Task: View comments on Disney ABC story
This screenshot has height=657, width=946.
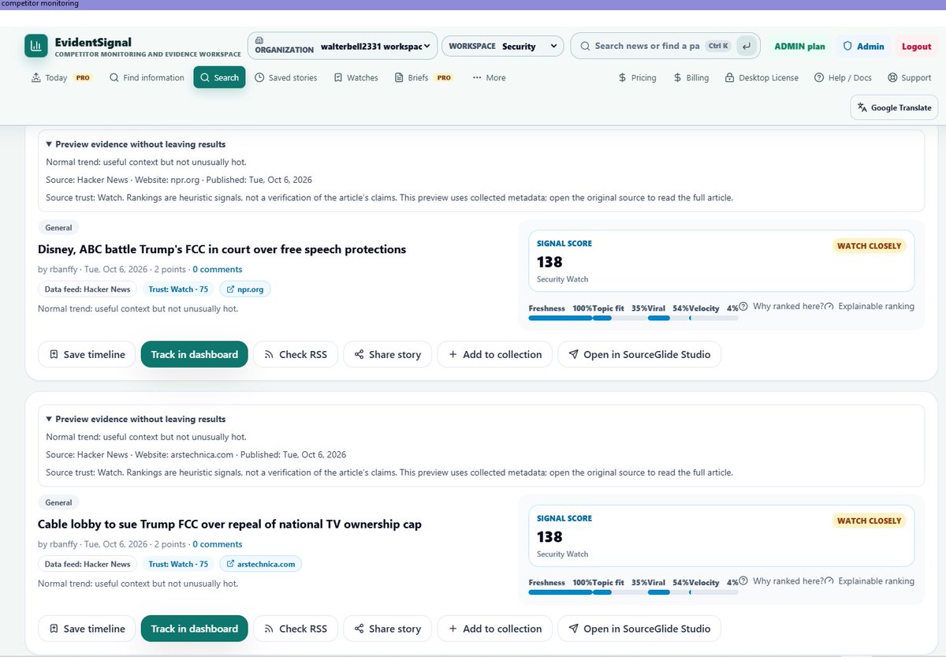Action: click(218, 270)
